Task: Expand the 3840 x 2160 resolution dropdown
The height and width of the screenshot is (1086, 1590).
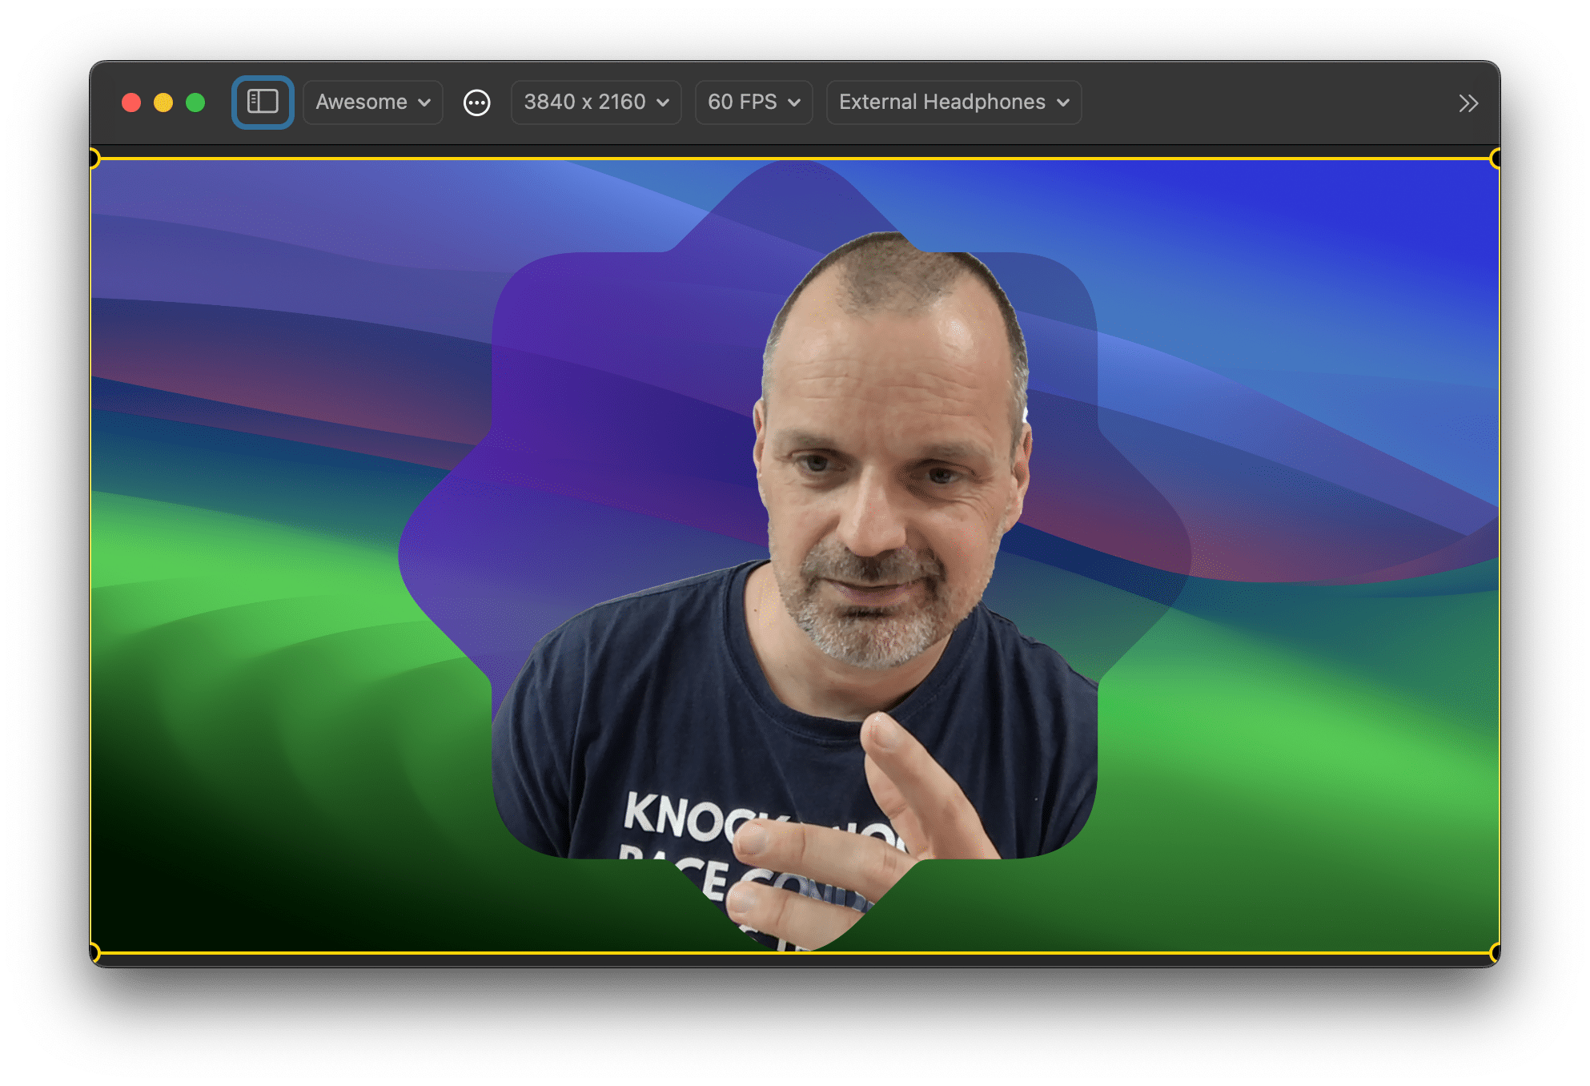Action: [x=596, y=103]
